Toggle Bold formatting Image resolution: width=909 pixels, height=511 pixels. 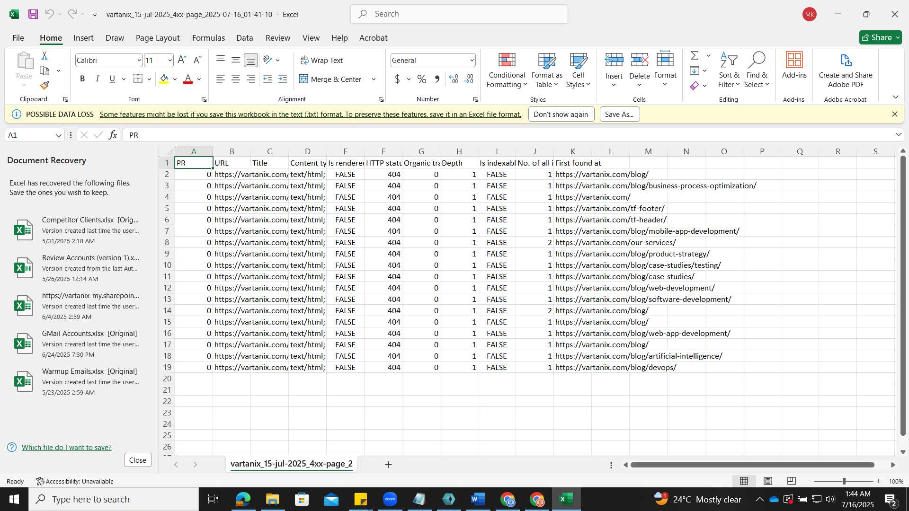point(82,79)
